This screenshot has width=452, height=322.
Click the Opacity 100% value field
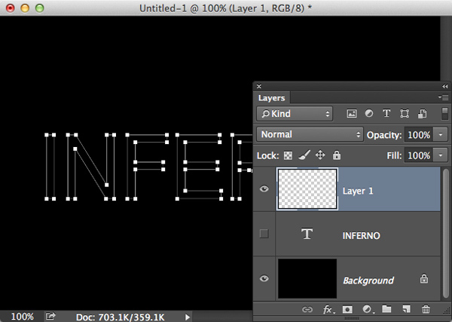click(x=419, y=135)
